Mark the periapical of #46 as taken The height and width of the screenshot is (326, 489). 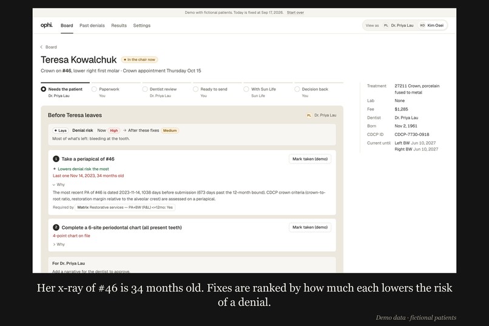pyautogui.click(x=310, y=159)
